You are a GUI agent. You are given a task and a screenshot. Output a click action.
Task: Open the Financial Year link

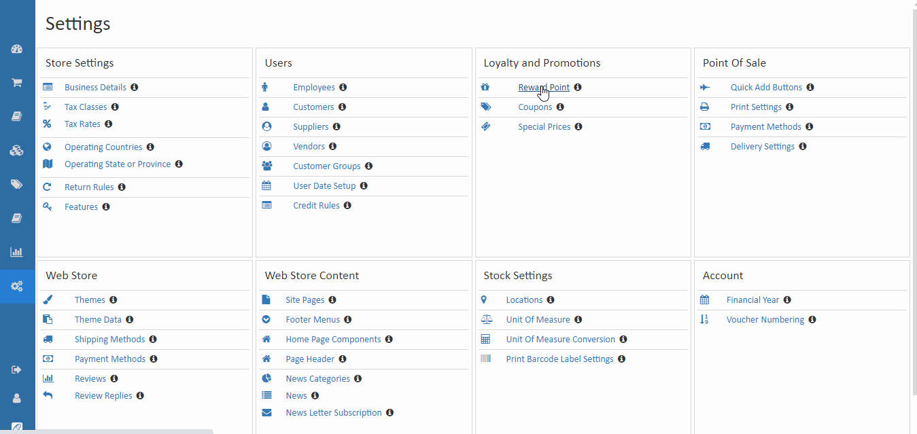click(752, 300)
